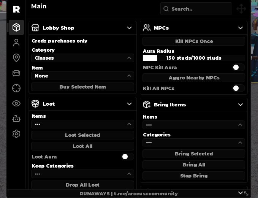Open the crosshair aim tab in sidebar
The width and height of the screenshot is (258, 198).
pyautogui.click(x=16, y=88)
